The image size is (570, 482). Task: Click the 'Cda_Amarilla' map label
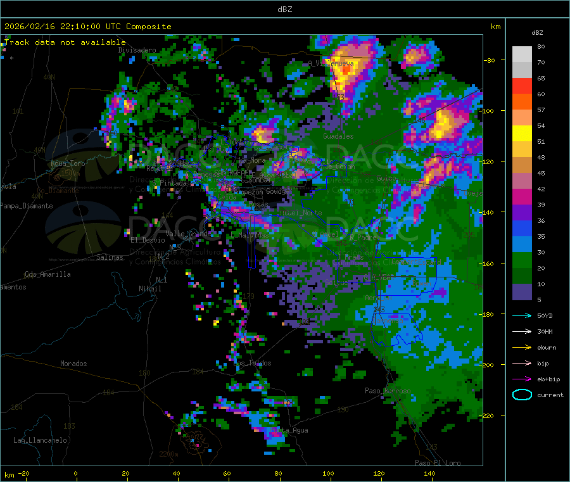coord(47,274)
